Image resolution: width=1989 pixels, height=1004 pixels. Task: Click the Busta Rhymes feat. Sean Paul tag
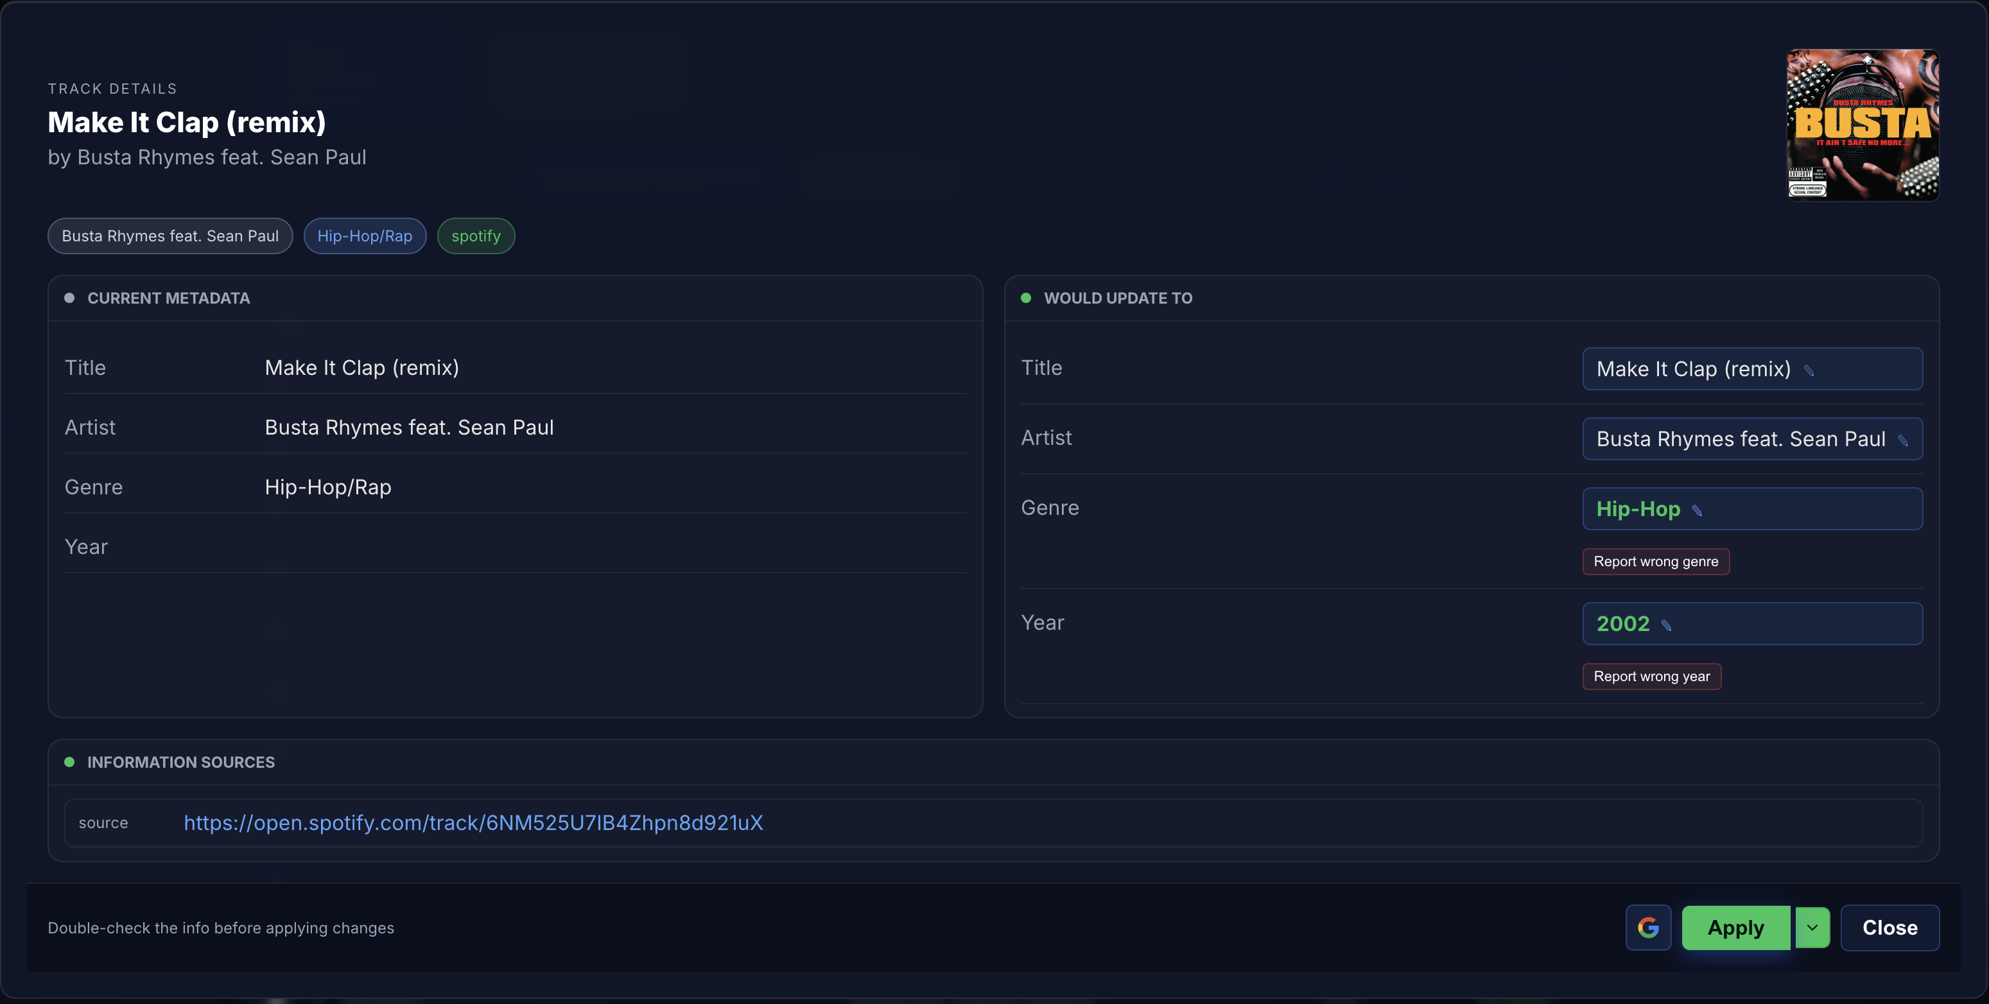[170, 236]
